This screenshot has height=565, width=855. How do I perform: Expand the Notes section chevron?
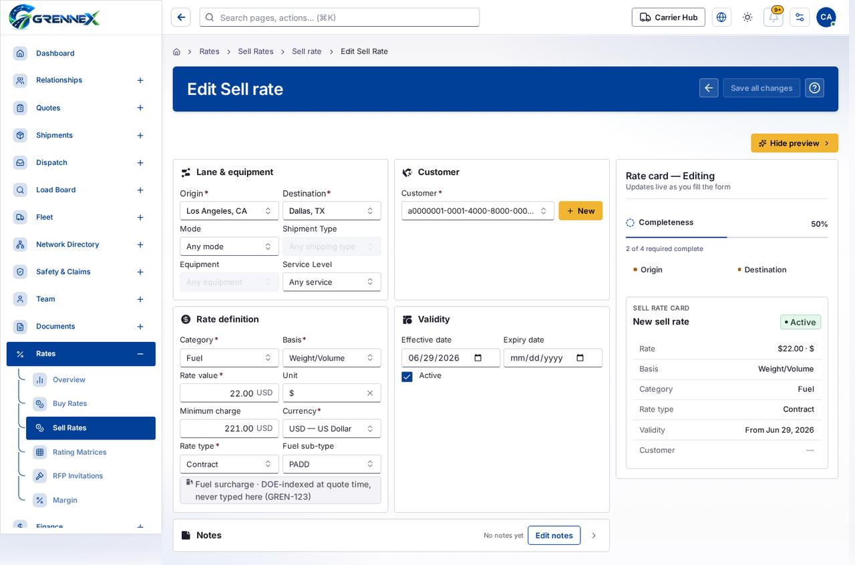pyautogui.click(x=594, y=536)
